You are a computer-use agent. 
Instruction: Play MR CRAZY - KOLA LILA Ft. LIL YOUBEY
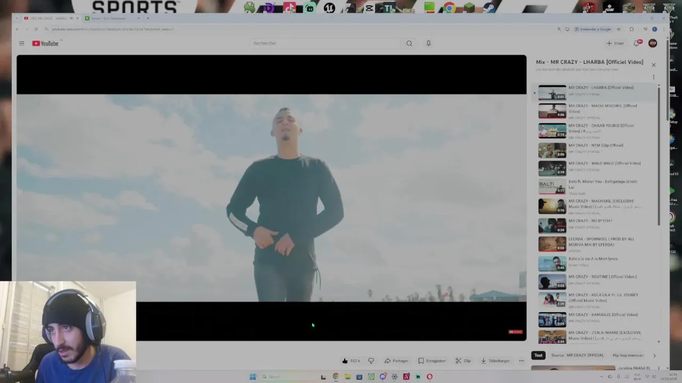[596, 299]
